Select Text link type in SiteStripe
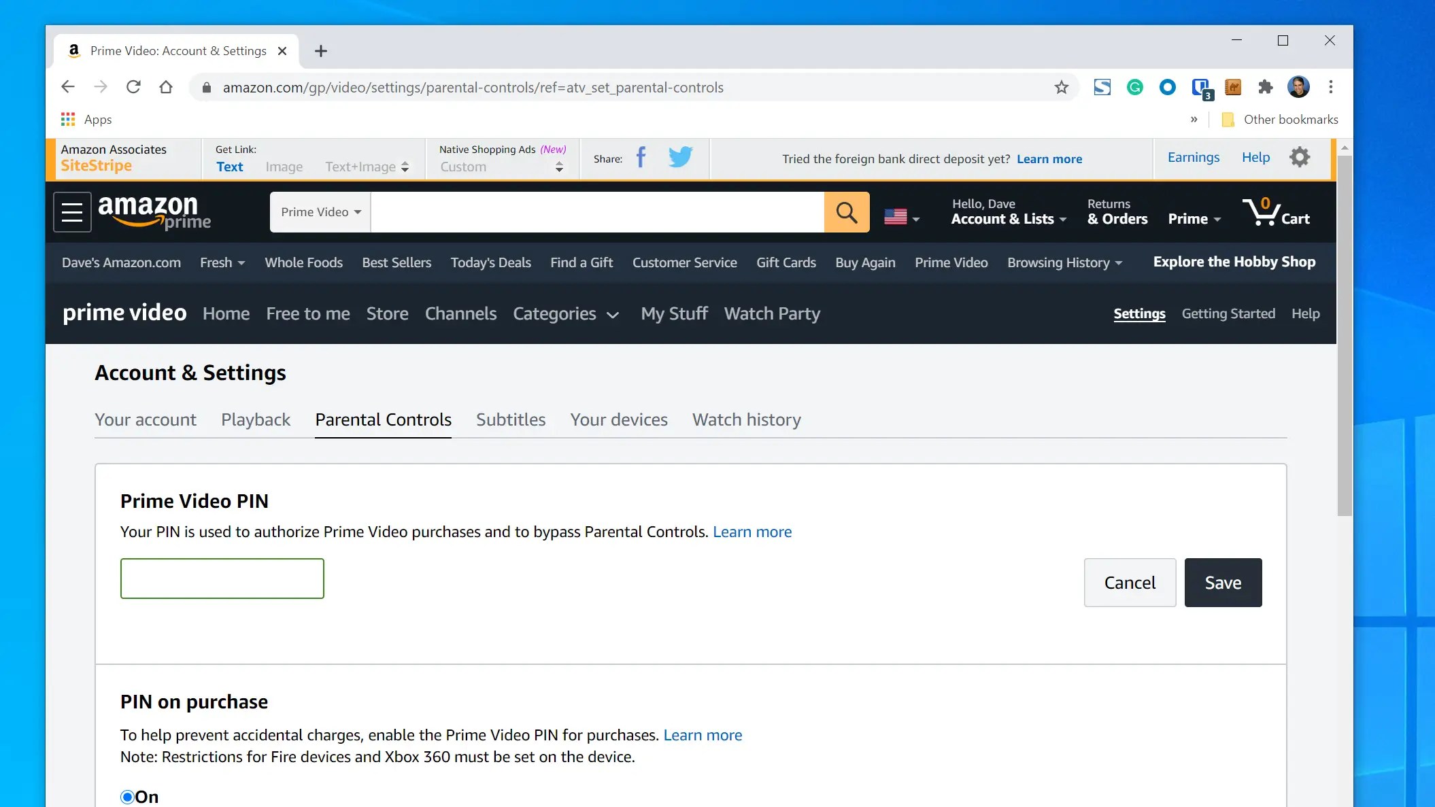 [x=229, y=167]
